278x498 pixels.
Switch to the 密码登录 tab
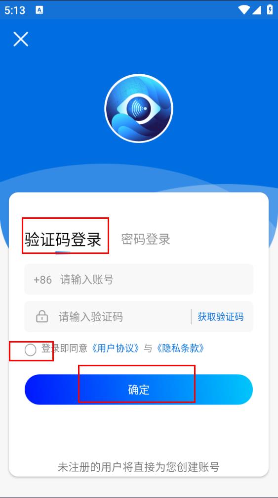coord(146,239)
